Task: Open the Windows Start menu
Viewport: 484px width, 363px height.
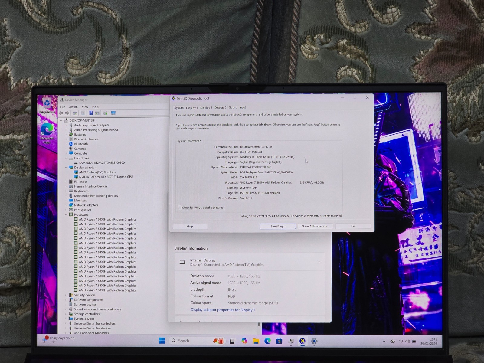Action: coord(162,341)
